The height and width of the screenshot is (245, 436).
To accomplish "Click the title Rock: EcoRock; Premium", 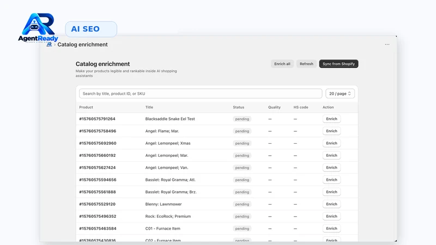I will (x=168, y=216).
